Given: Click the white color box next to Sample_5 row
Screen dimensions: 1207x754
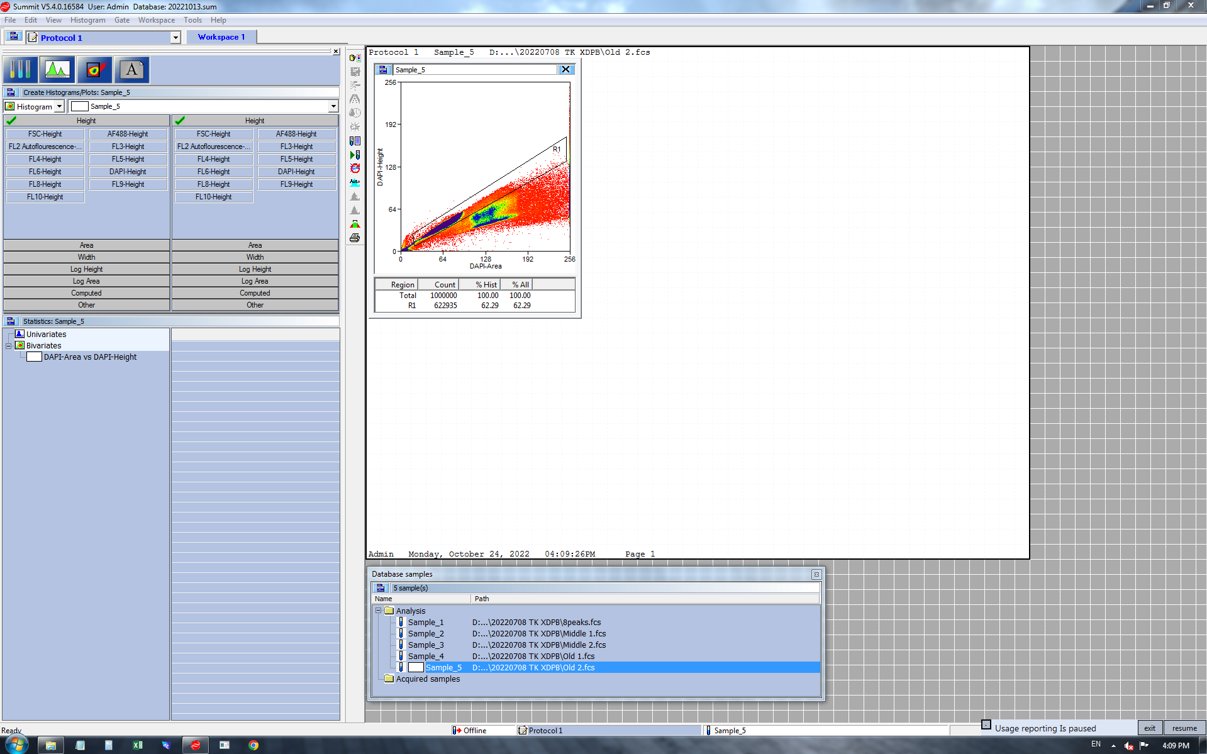Looking at the screenshot, I should [x=416, y=667].
